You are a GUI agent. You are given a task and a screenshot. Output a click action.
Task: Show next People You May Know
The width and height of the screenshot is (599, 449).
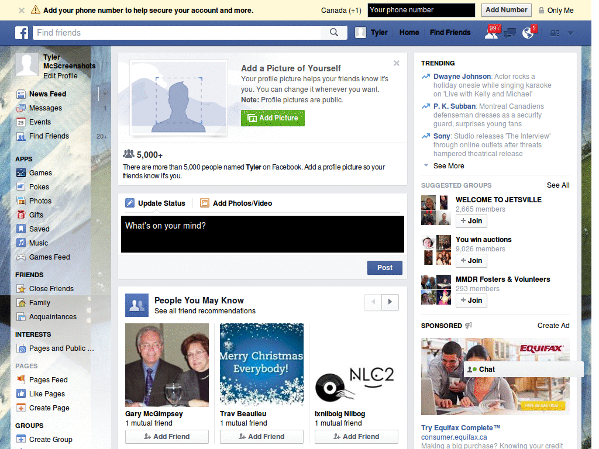(390, 302)
